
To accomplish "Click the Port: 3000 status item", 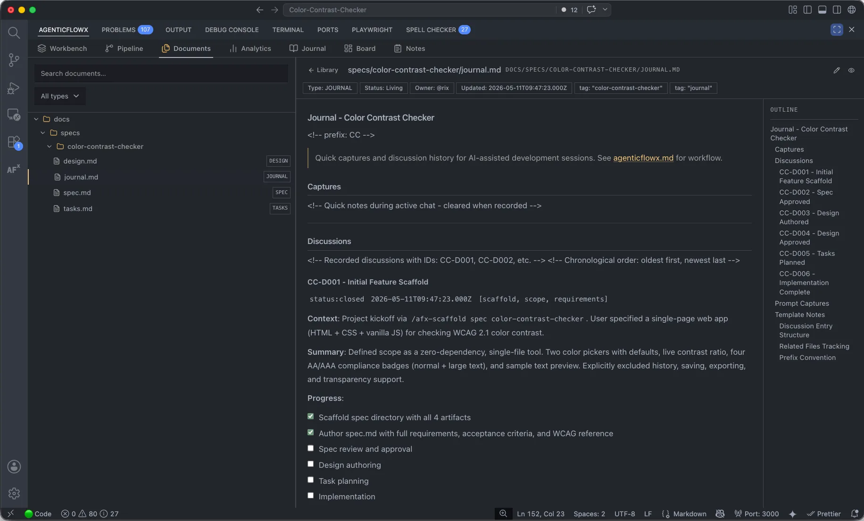I will tap(756, 513).
